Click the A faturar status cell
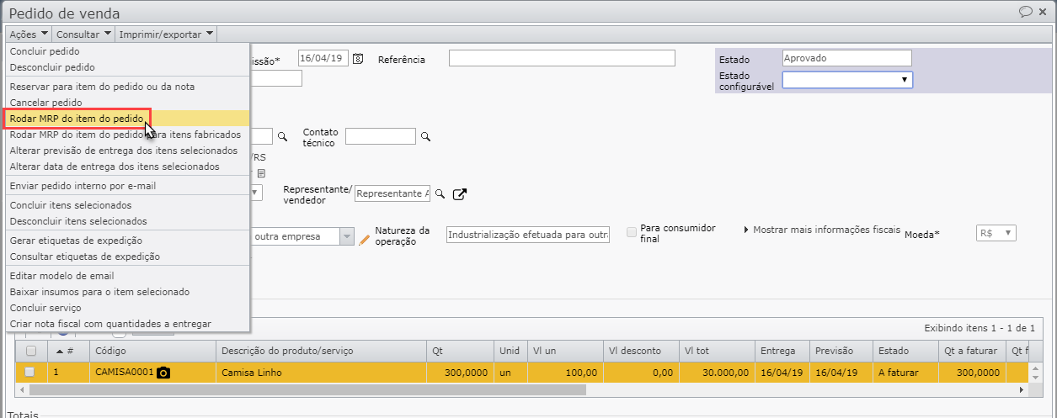The height and width of the screenshot is (418, 1057). 905,373
